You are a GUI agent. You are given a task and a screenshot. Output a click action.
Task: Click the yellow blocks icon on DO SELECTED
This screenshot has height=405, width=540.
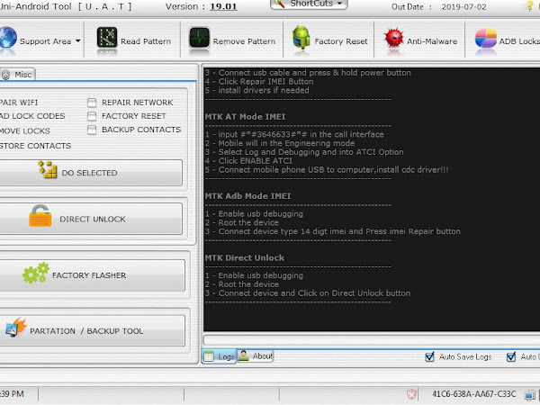click(48, 169)
